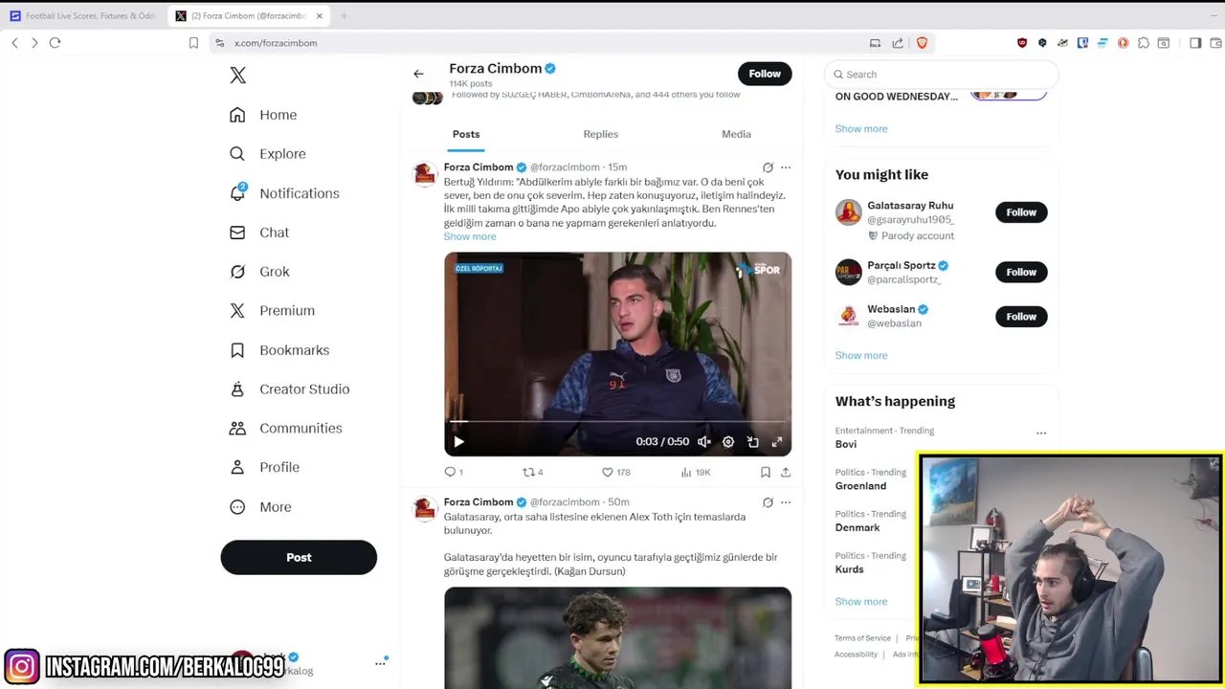Open options for Bovi trend

[x=1041, y=433]
